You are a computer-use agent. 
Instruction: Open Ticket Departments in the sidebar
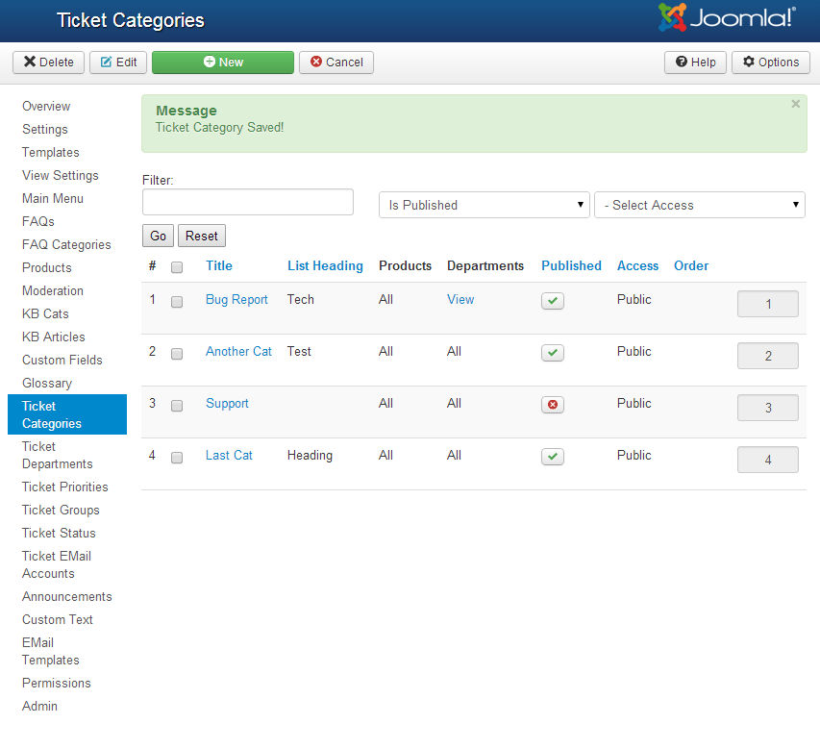click(58, 455)
